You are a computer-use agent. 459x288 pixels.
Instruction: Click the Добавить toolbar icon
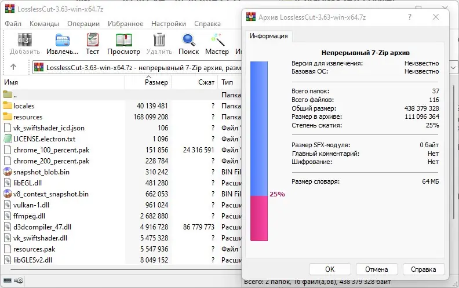coord(24,40)
